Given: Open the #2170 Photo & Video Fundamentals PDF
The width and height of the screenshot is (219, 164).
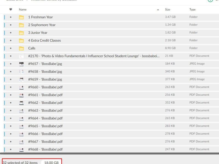Looking at the screenshot, I should tap(94, 56).
